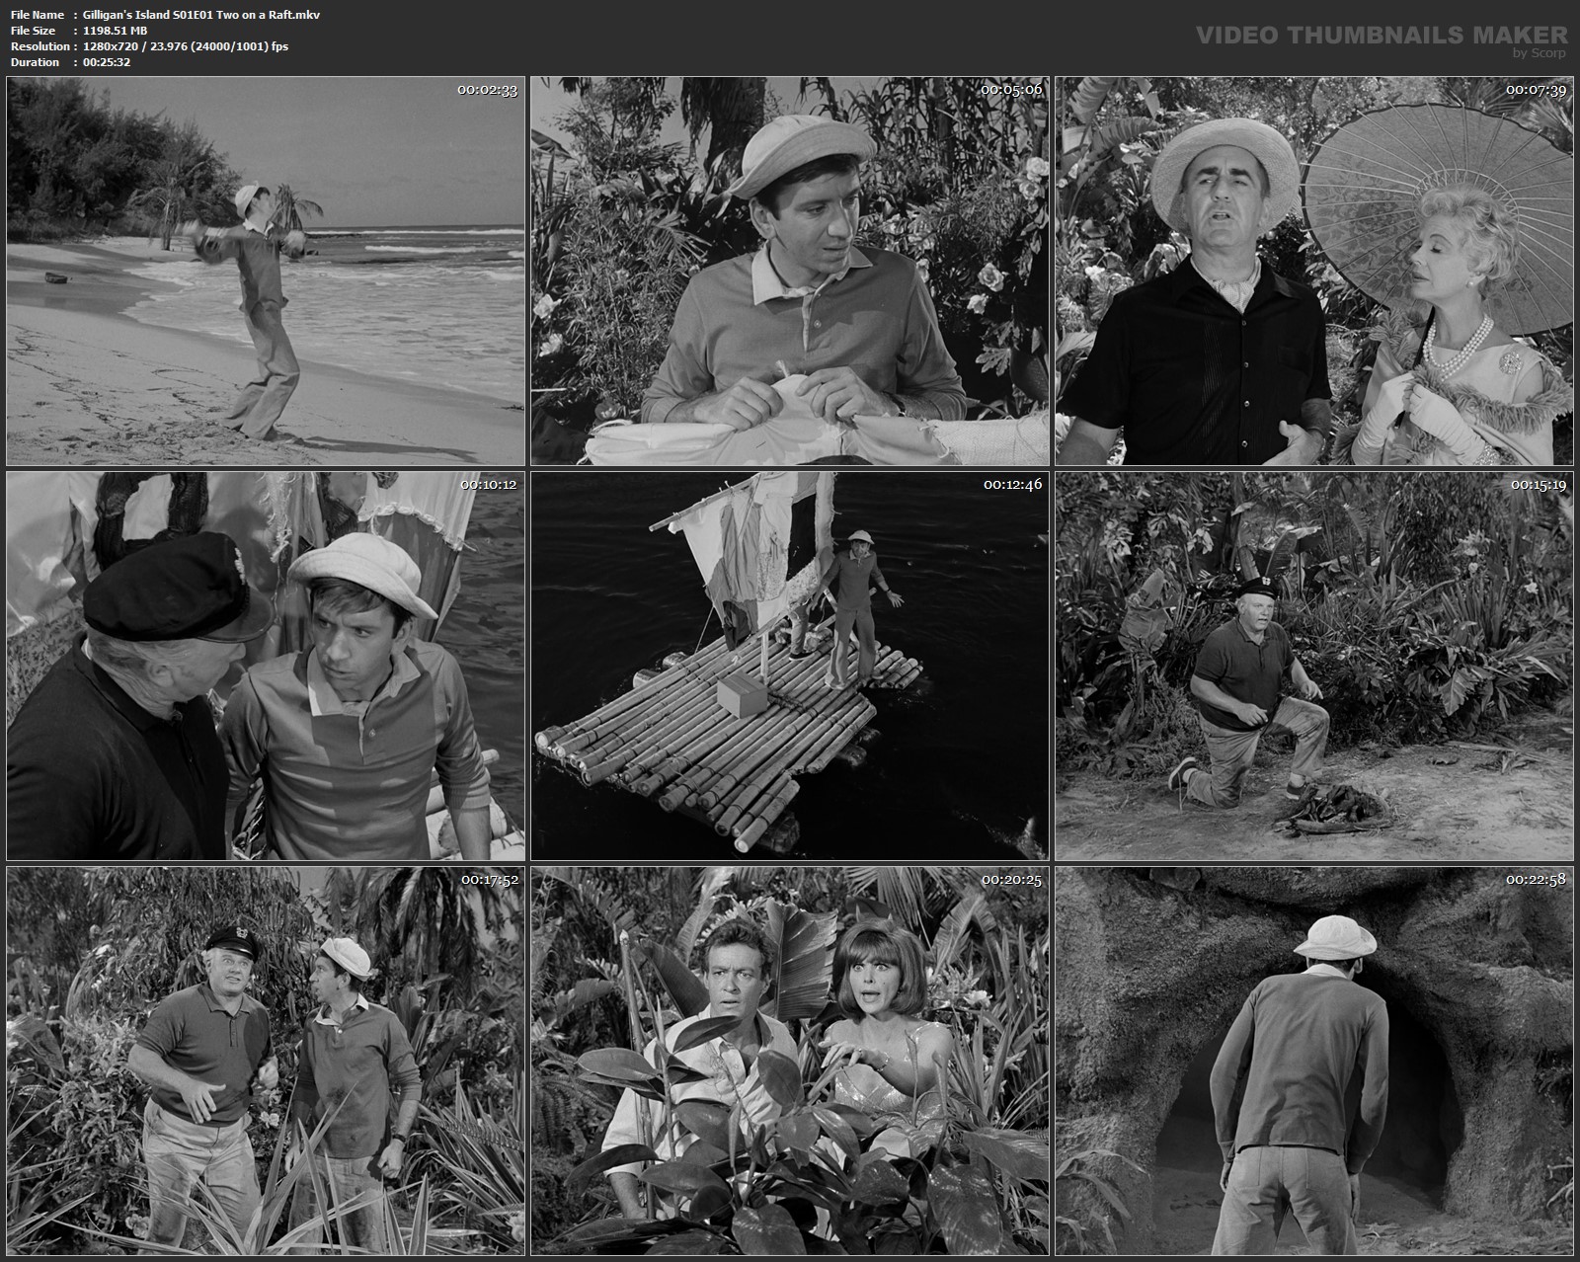Click the 'File Name' label

click(x=37, y=15)
